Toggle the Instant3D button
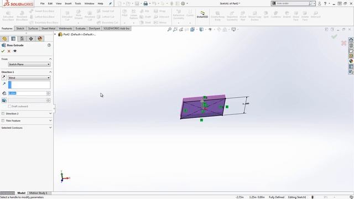 pyautogui.click(x=202, y=15)
